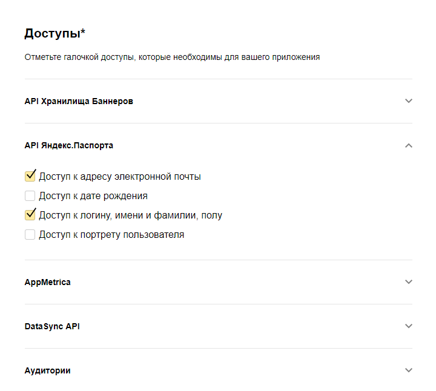The width and height of the screenshot is (436, 391).
Task: Click label 'Доступ к портрету пользователя'
Action: [111, 234]
